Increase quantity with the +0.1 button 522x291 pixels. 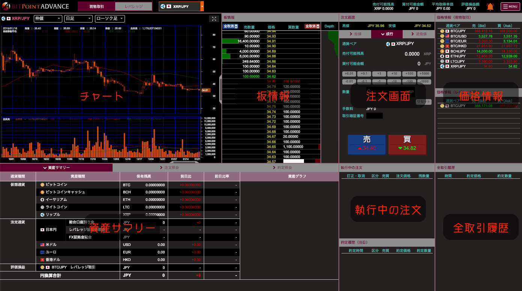[x=364, y=74]
